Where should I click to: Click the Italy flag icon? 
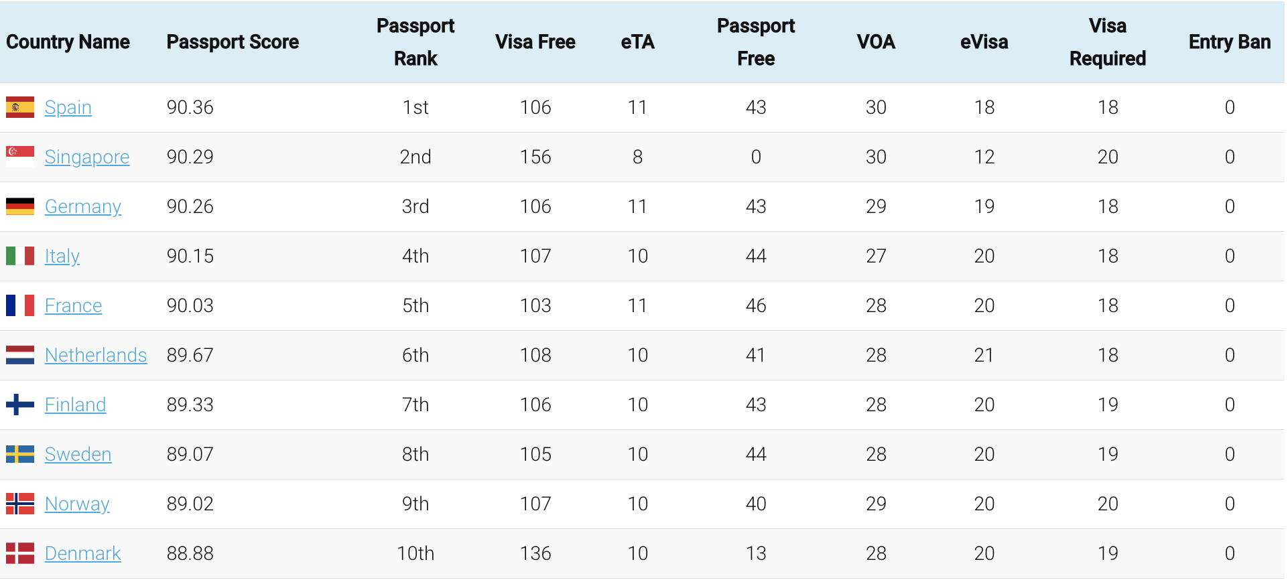point(20,256)
